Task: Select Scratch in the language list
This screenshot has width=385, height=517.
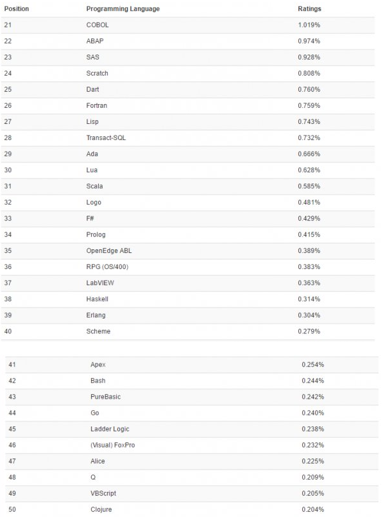Action: point(98,73)
